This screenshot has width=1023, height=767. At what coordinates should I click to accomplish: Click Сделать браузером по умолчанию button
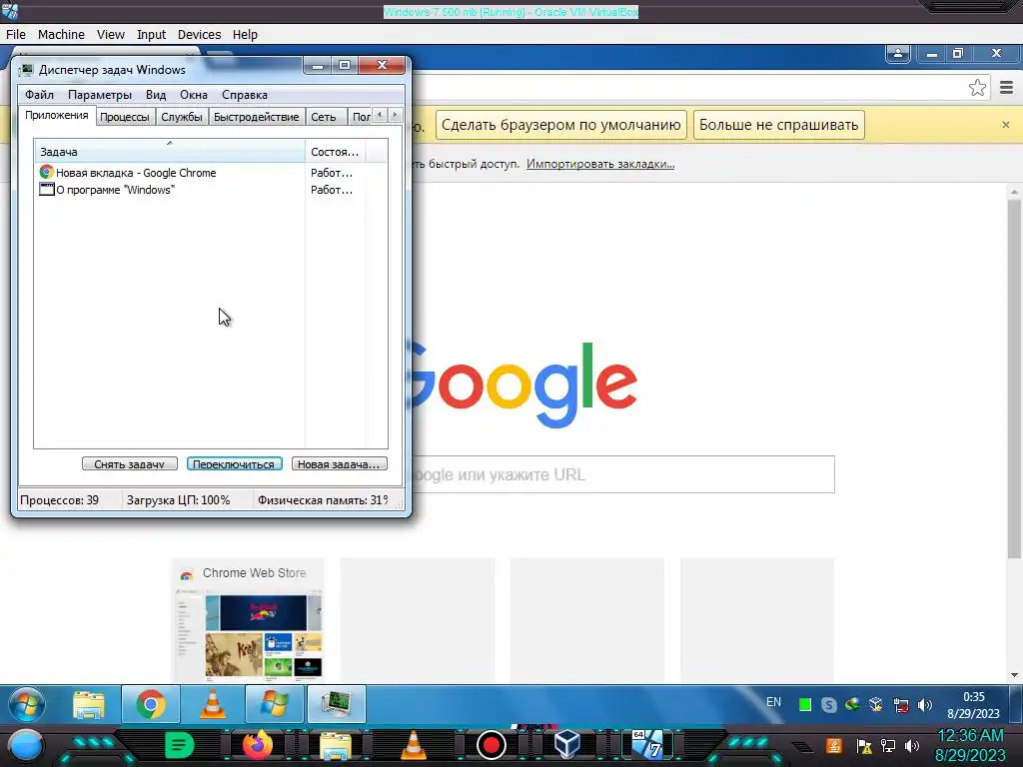pos(561,125)
